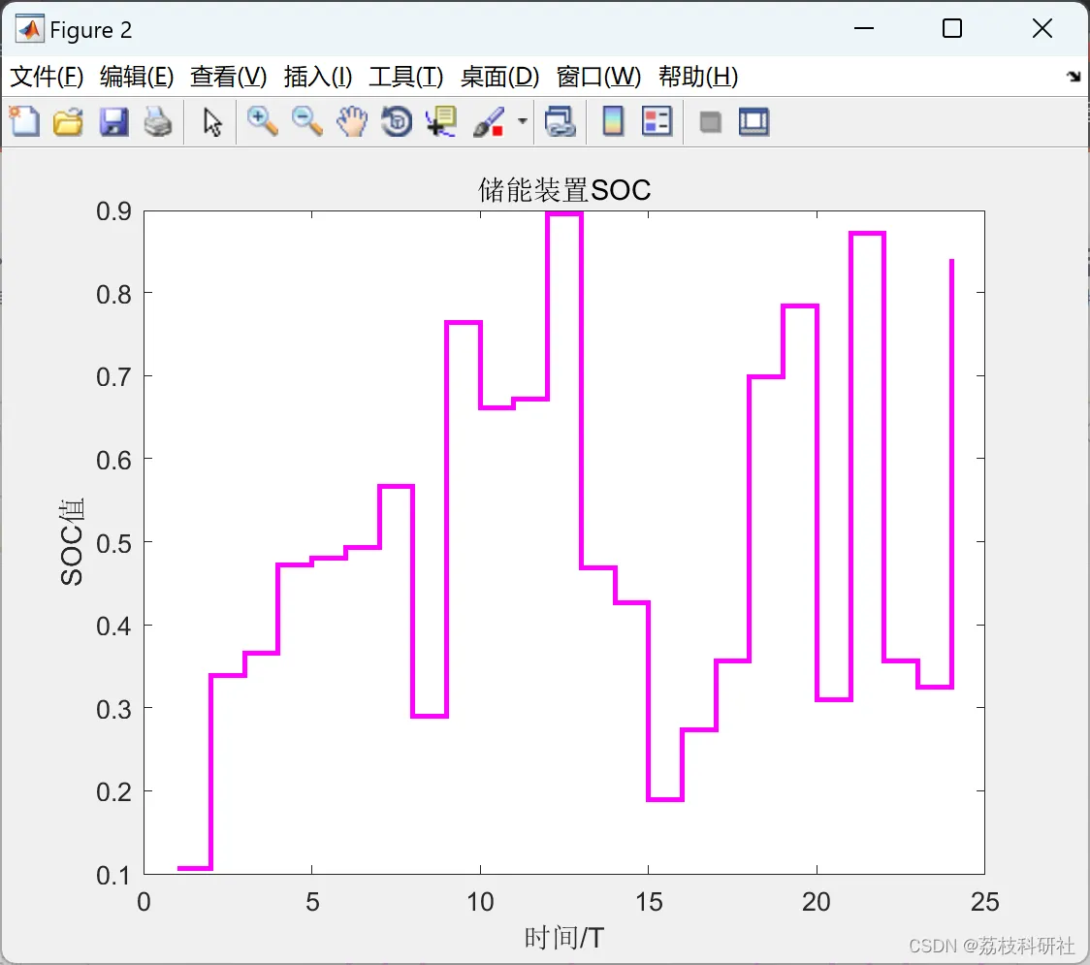Click the y-axis tick label 0.1
The width and height of the screenshot is (1090, 965).
[x=114, y=876]
